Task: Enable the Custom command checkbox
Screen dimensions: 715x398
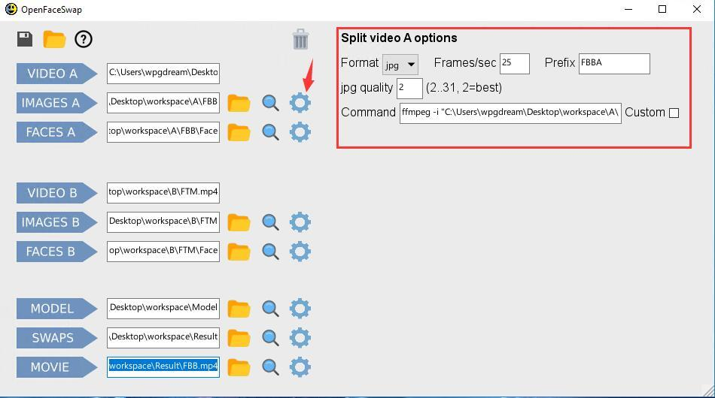Action: [674, 113]
